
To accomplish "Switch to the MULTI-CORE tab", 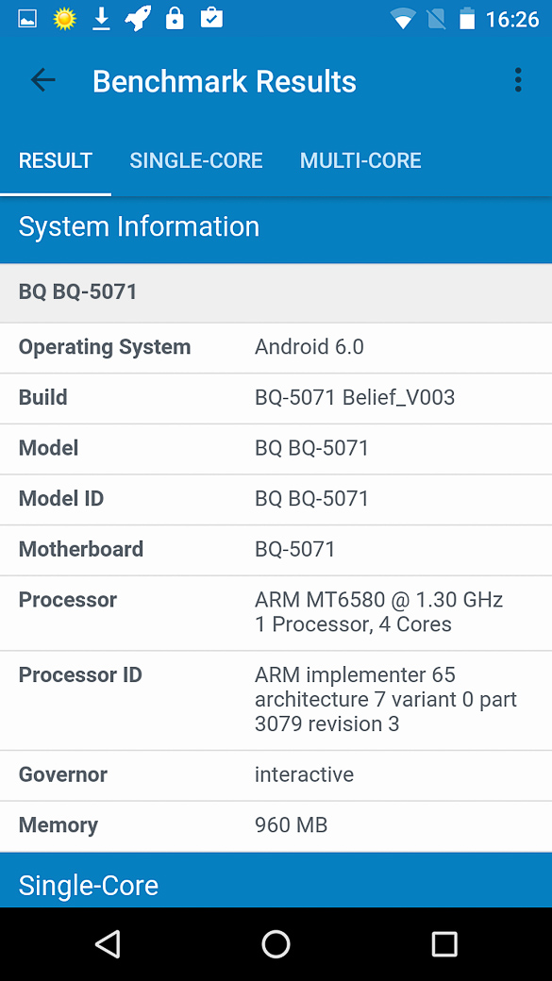I will 360,160.
